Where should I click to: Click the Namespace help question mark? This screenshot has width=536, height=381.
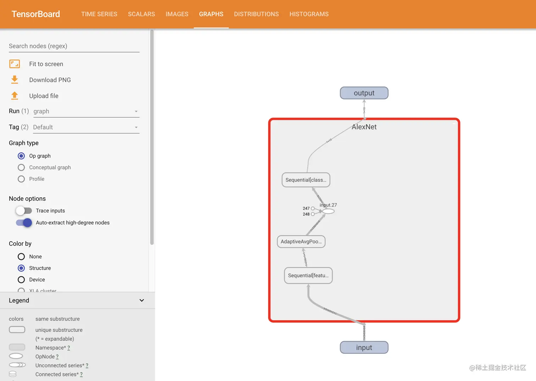click(x=69, y=348)
